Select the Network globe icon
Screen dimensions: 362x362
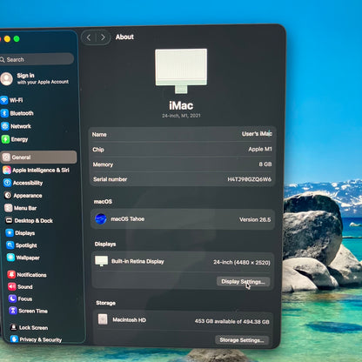5,126
